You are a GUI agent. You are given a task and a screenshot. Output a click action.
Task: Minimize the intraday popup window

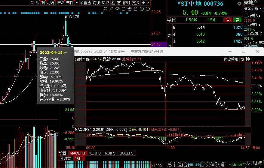click(x=230, y=51)
